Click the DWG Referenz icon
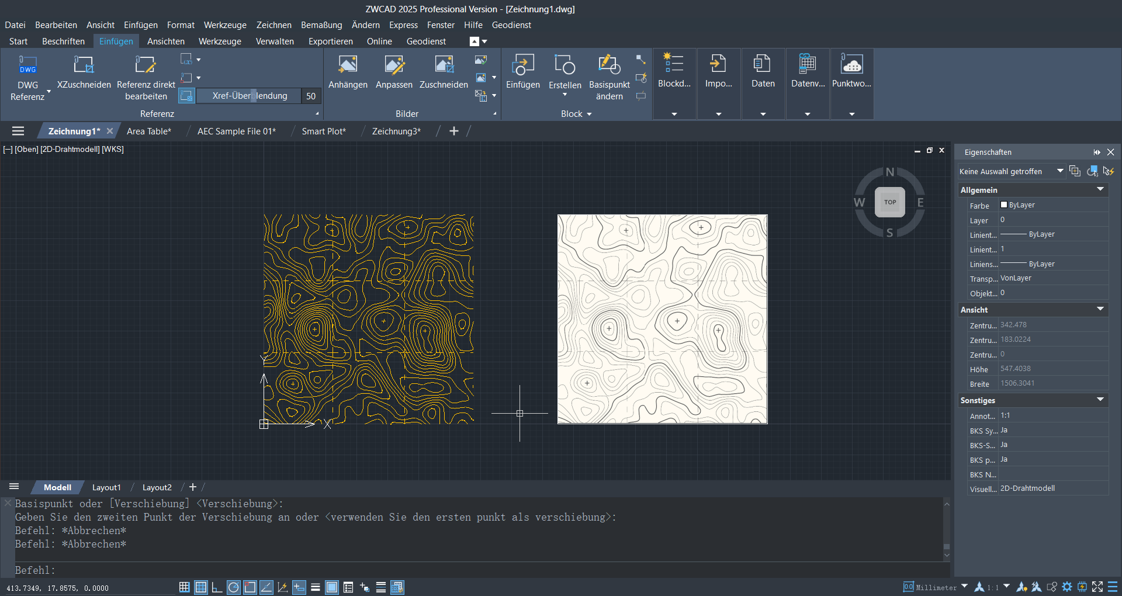The image size is (1122, 596). (x=27, y=65)
